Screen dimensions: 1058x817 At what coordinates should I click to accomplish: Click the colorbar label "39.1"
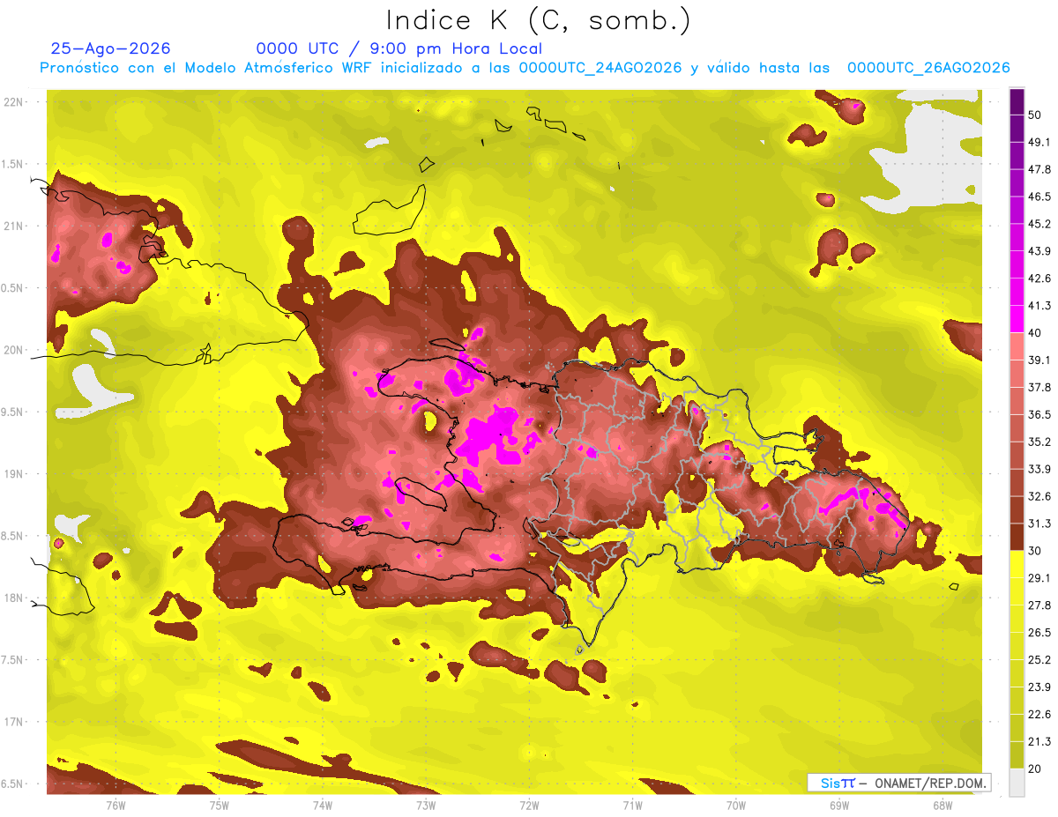(x=1039, y=360)
